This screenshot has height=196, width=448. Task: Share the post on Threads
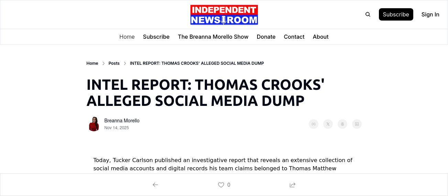tap(342, 124)
